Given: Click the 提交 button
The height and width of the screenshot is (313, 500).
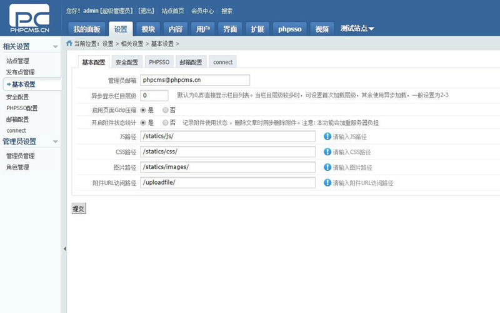Looking at the screenshot, I should click(x=78, y=208).
